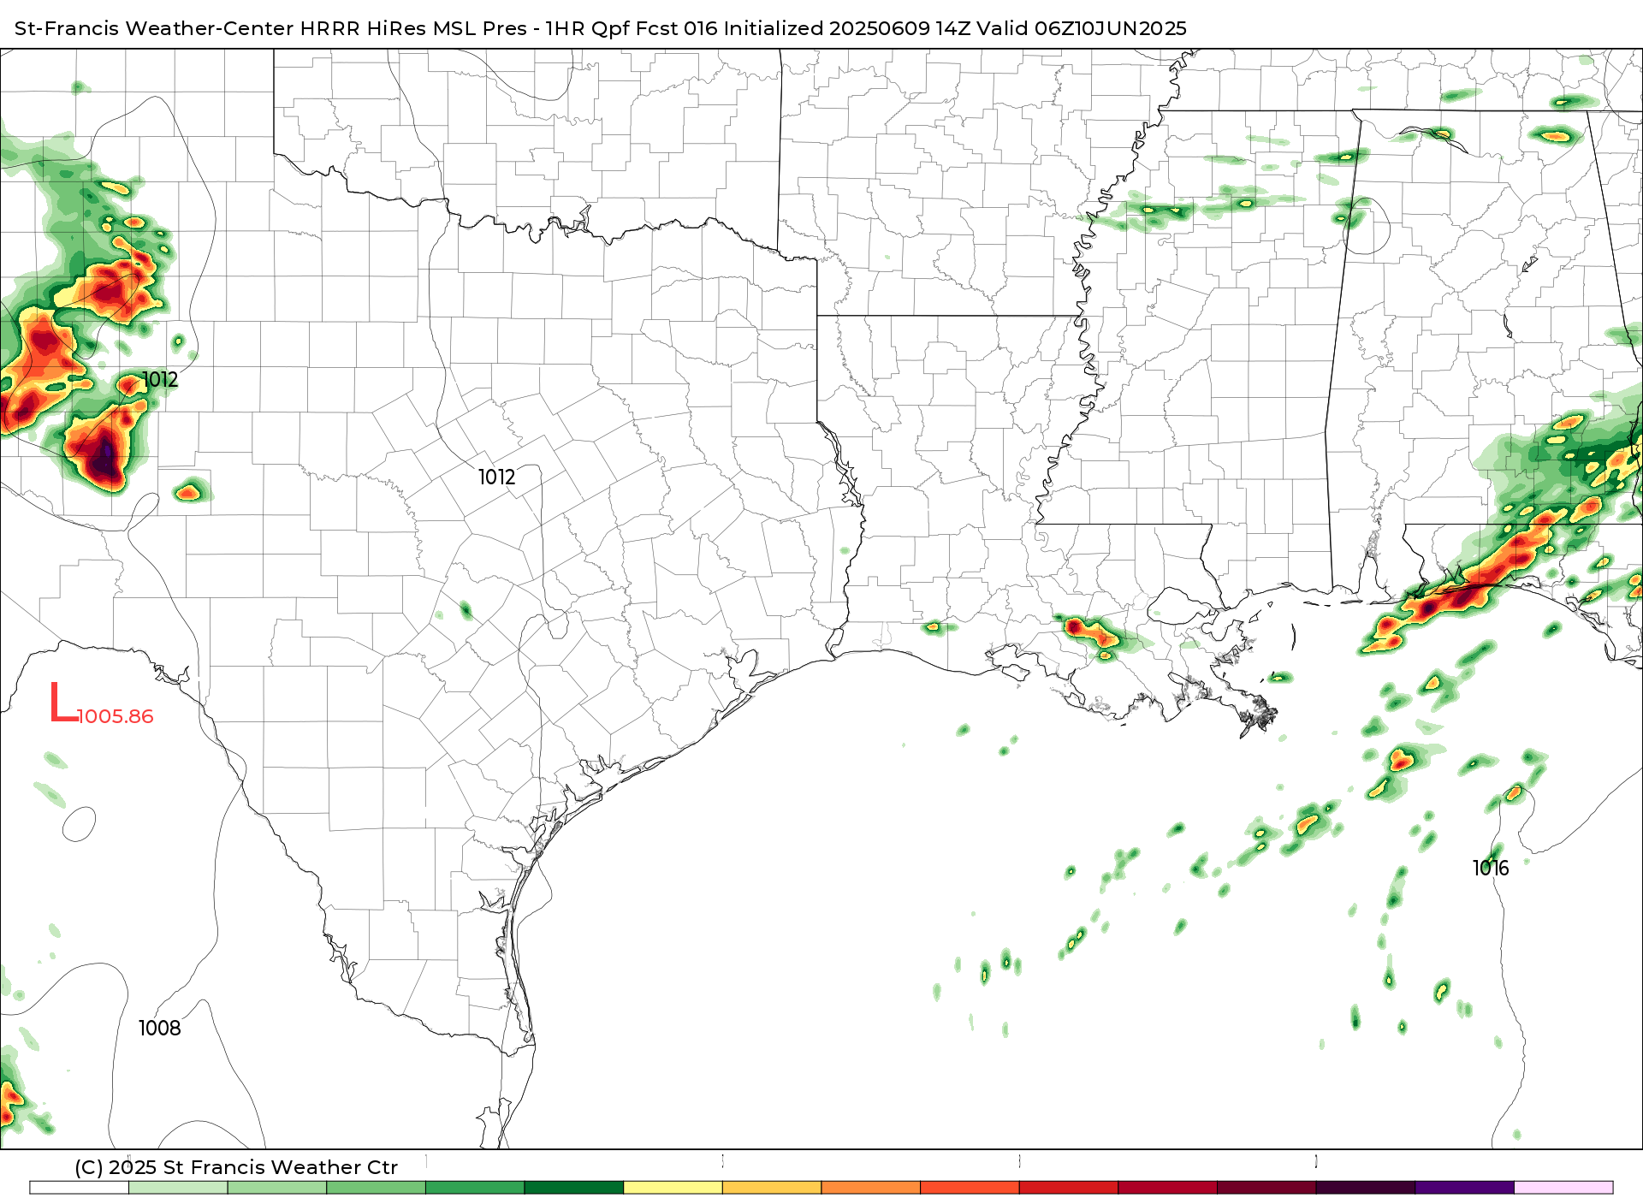Select the dark forest green swatch
1643x1198 pixels.
pos(574,1188)
